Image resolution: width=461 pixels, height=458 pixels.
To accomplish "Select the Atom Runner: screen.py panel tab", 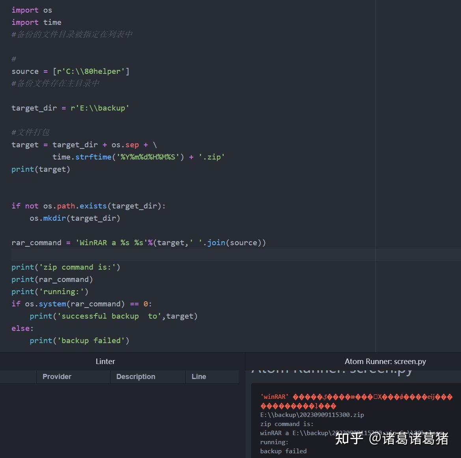I will 386,361.
